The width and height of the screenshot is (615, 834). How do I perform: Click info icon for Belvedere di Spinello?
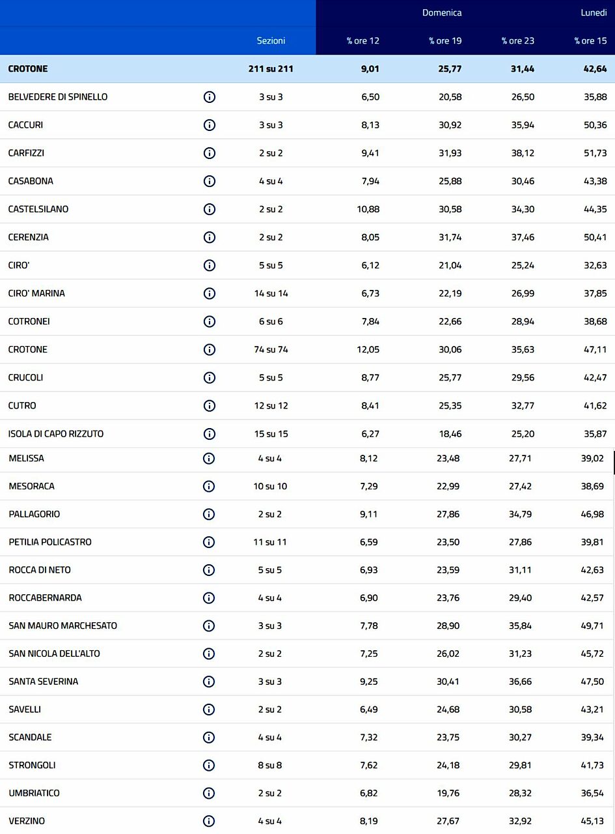click(x=210, y=97)
